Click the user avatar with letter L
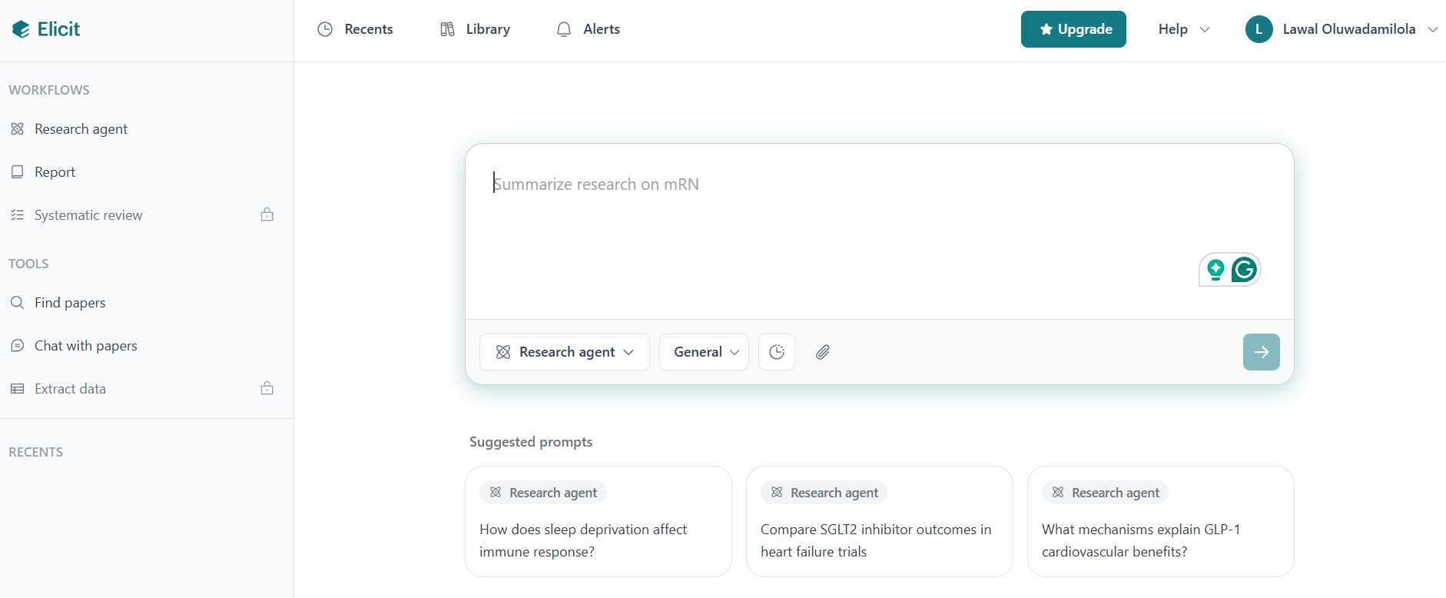 pyautogui.click(x=1259, y=29)
